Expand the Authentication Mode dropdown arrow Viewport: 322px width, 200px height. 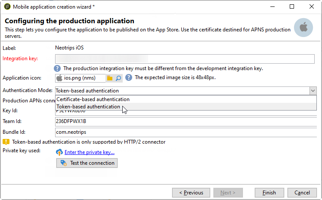tap(313, 91)
